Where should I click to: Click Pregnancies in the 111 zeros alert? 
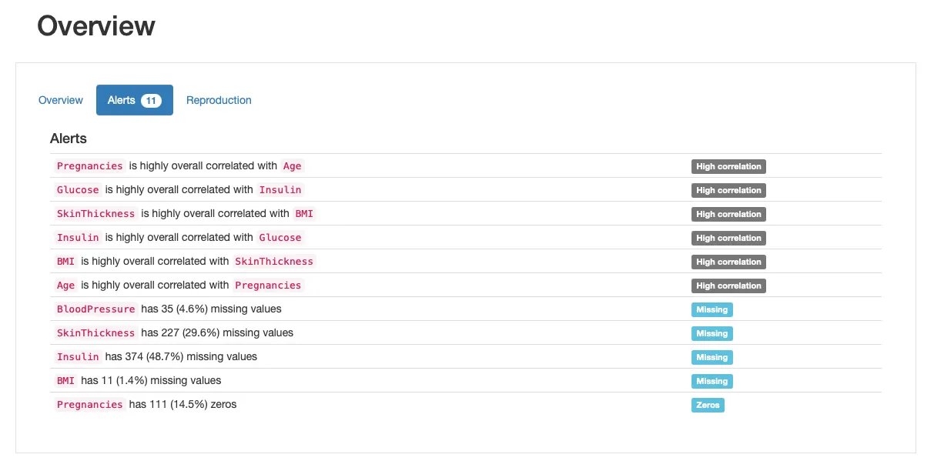90,405
